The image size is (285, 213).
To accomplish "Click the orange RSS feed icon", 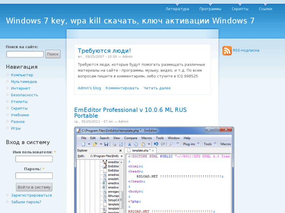I will 227,50.
